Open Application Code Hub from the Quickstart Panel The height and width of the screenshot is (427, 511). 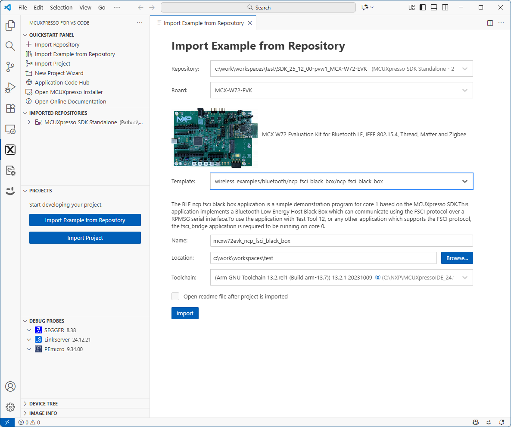pyautogui.click(x=62, y=82)
